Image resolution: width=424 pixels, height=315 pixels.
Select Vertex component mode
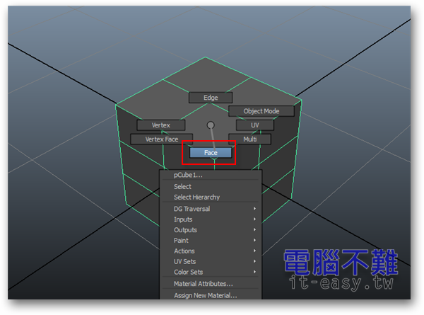click(x=161, y=125)
